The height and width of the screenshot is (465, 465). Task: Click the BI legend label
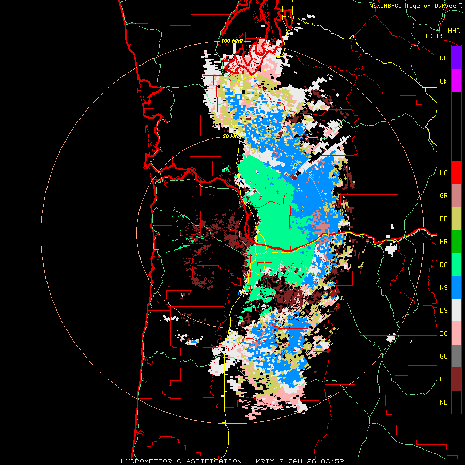pos(444,379)
